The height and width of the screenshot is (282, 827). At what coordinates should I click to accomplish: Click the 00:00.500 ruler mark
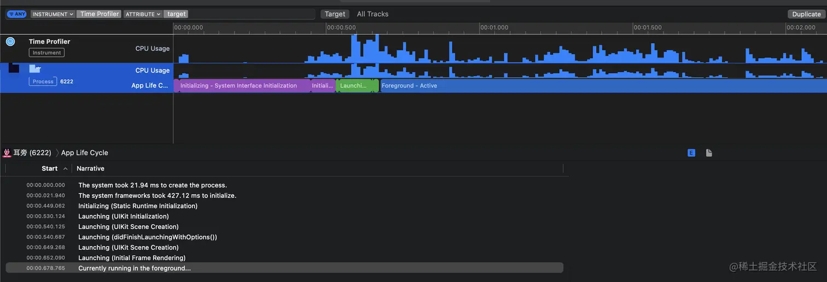tap(341, 27)
